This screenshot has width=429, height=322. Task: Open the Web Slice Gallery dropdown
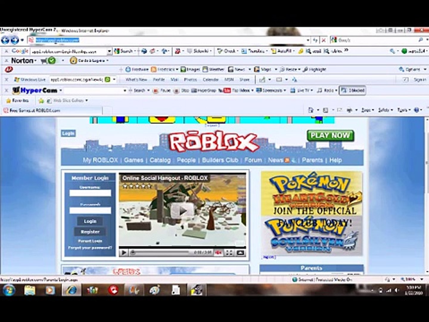tap(87, 100)
